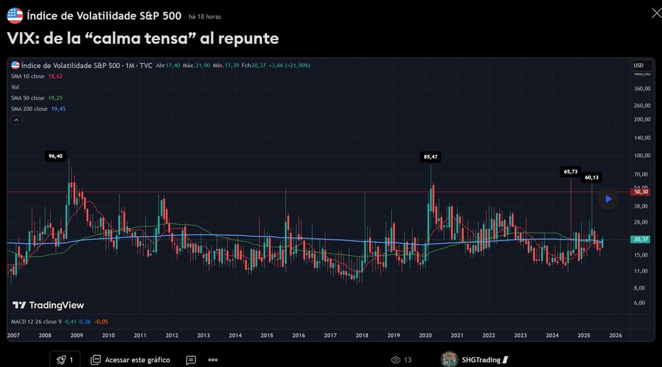Click the small flag icon in chart legend

(x=16, y=65)
